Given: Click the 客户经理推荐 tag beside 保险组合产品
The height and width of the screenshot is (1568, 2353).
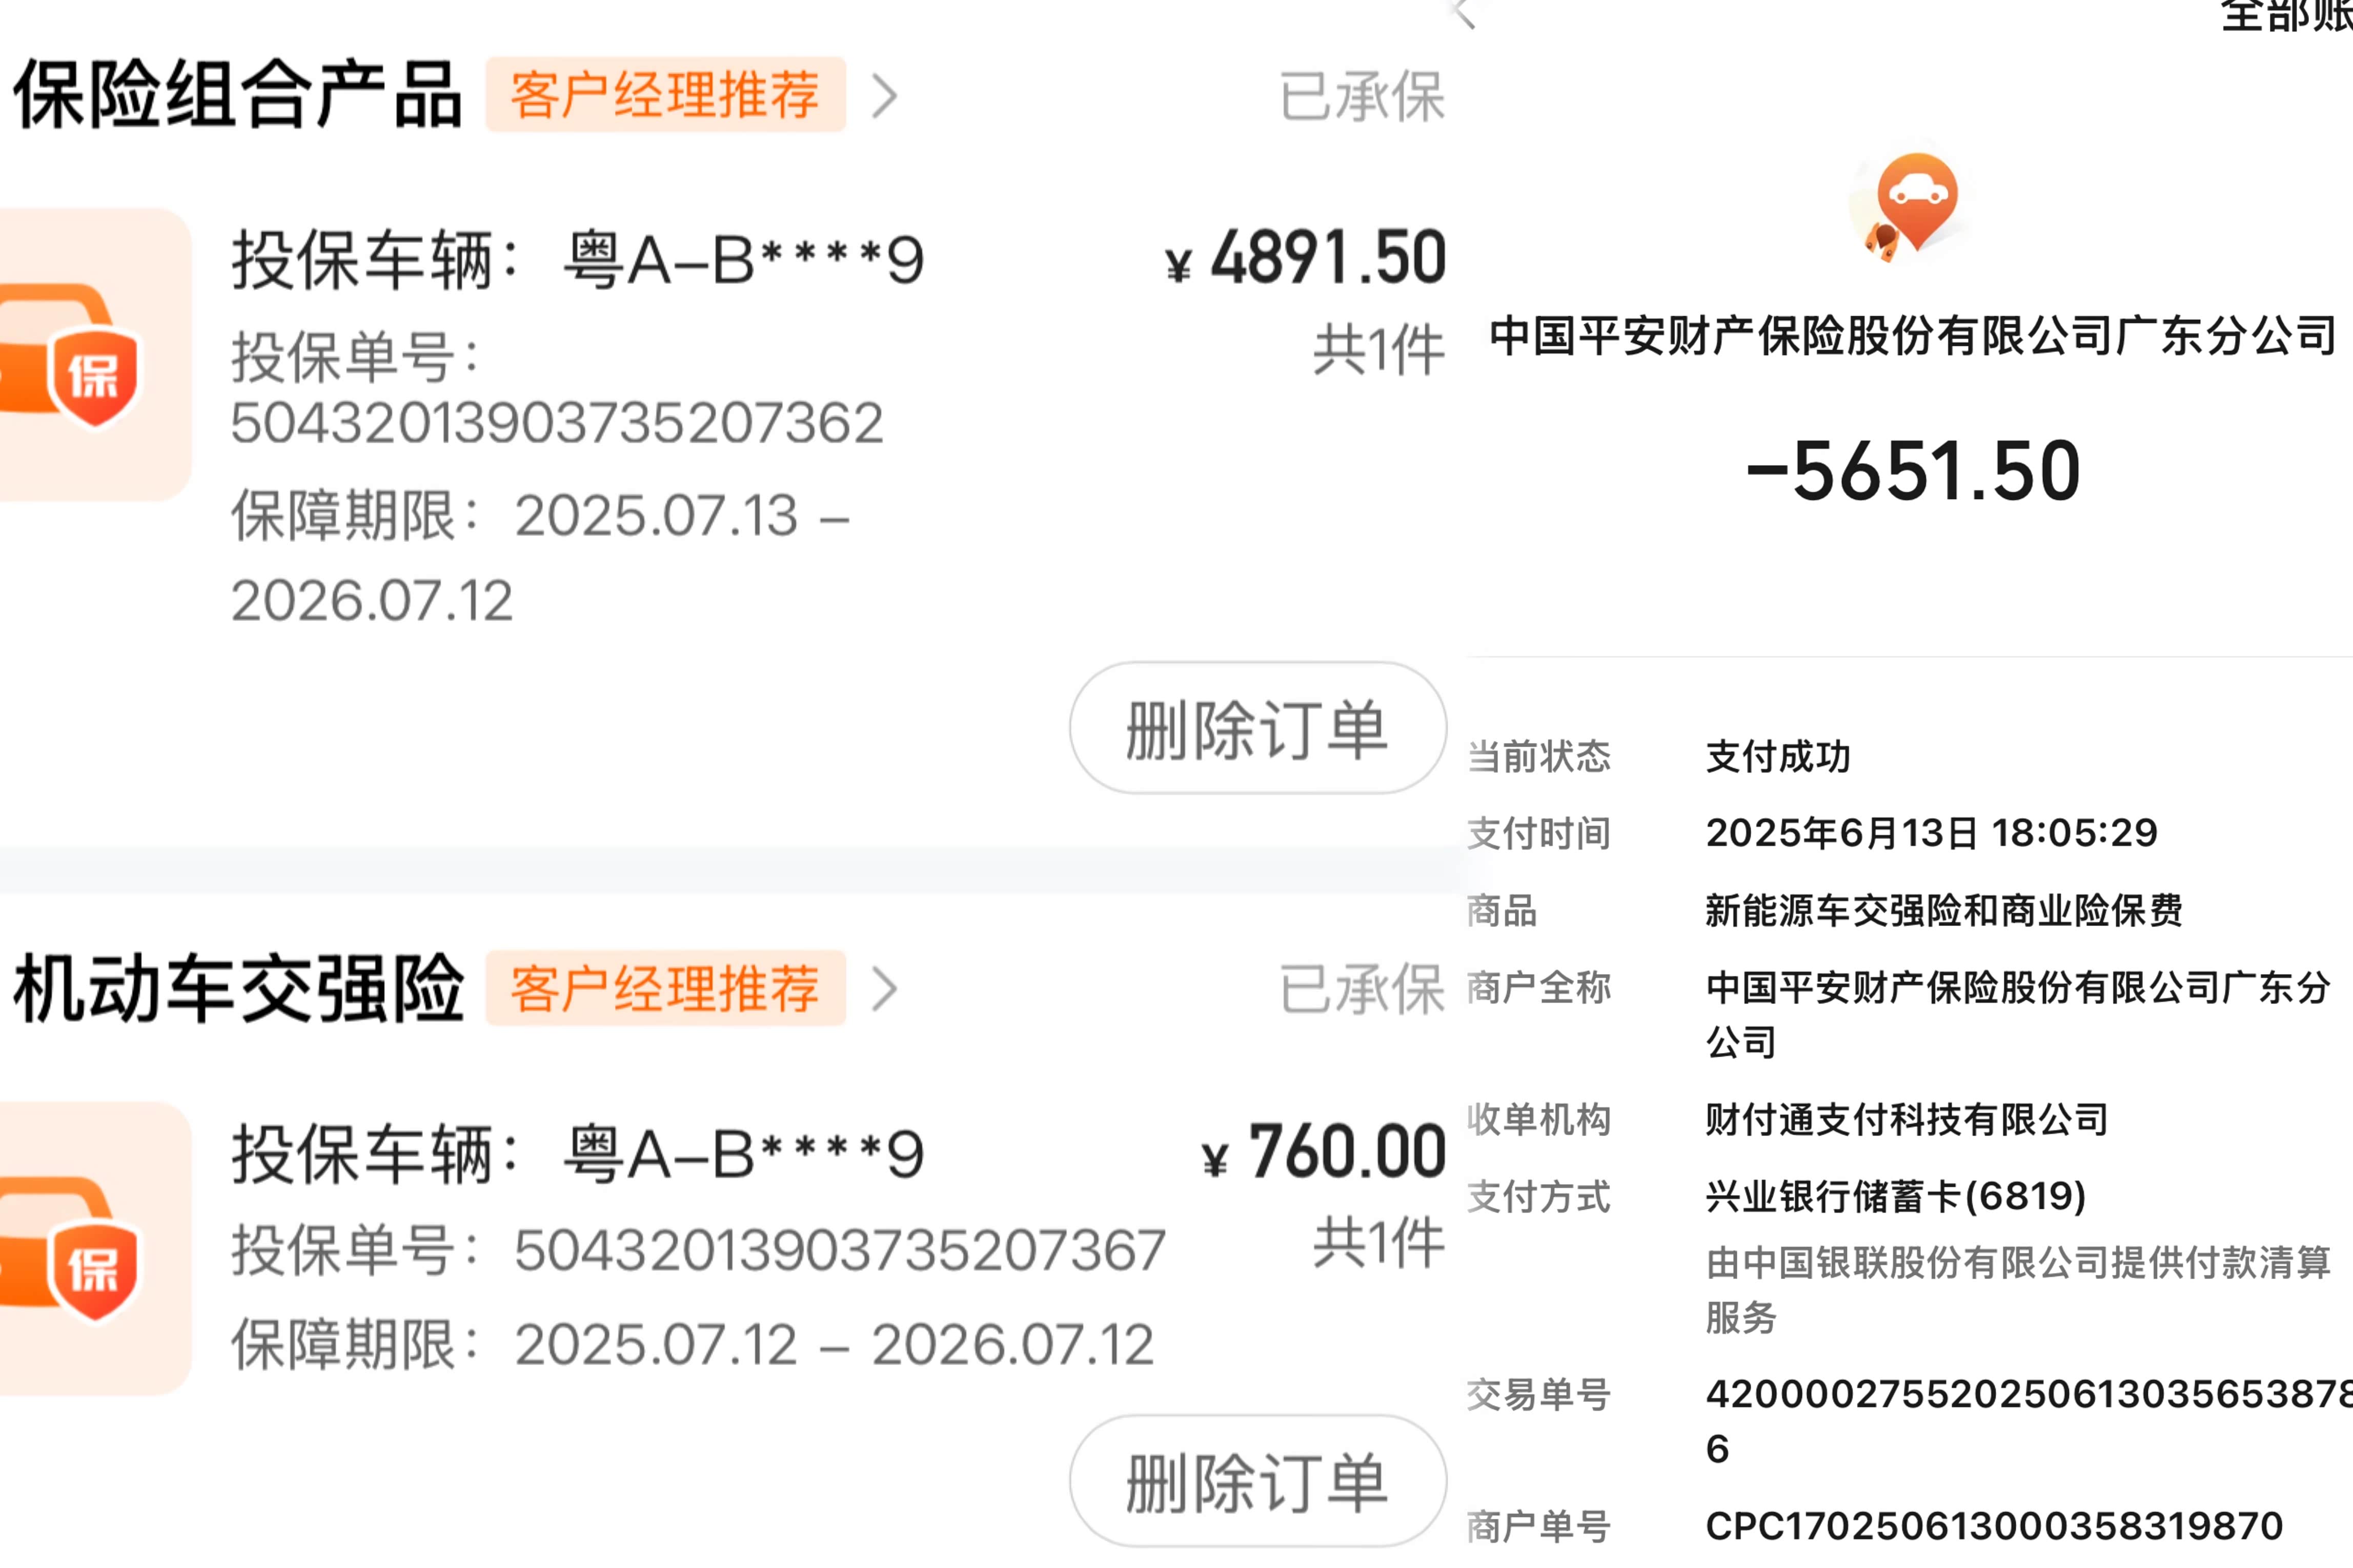Looking at the screenshot, I should pos(665,95).
